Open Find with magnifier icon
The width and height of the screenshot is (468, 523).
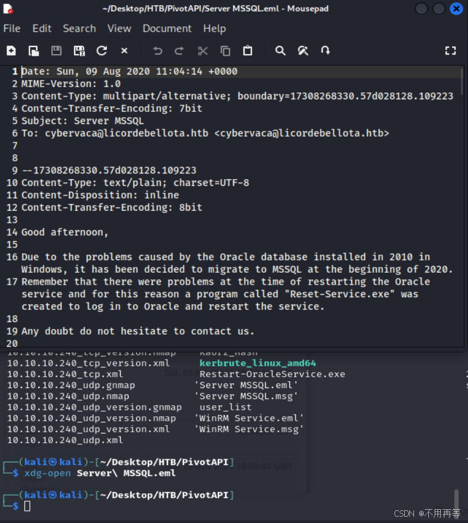click(x=280, y=51)
